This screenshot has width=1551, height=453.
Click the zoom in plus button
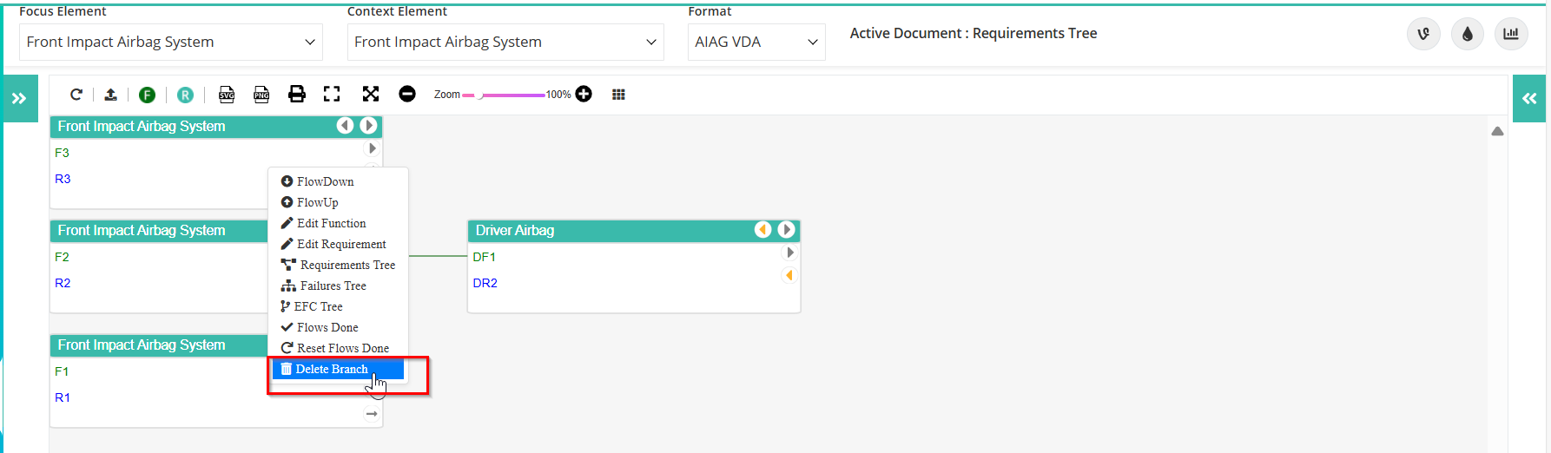click(584, 94)
